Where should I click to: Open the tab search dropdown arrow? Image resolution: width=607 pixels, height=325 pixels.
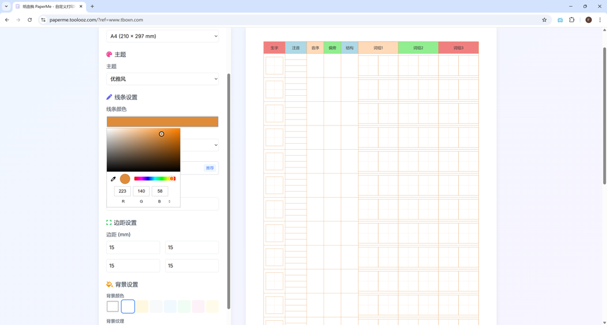coord(6,7)
